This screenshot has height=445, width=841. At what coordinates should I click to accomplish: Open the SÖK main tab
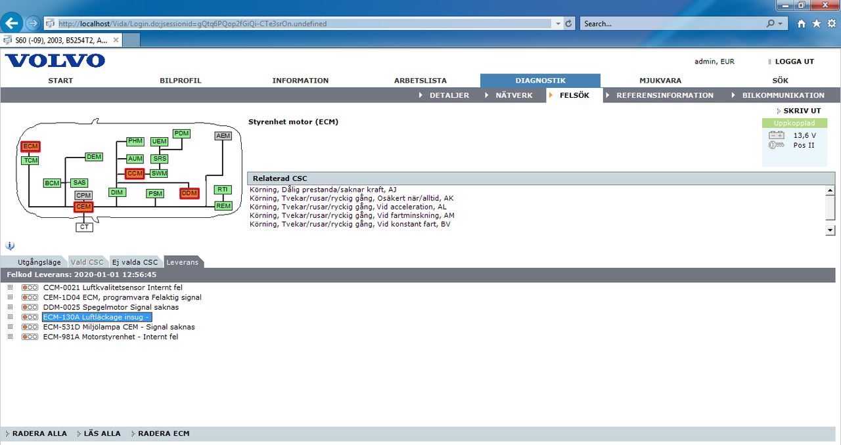point(780,81)
